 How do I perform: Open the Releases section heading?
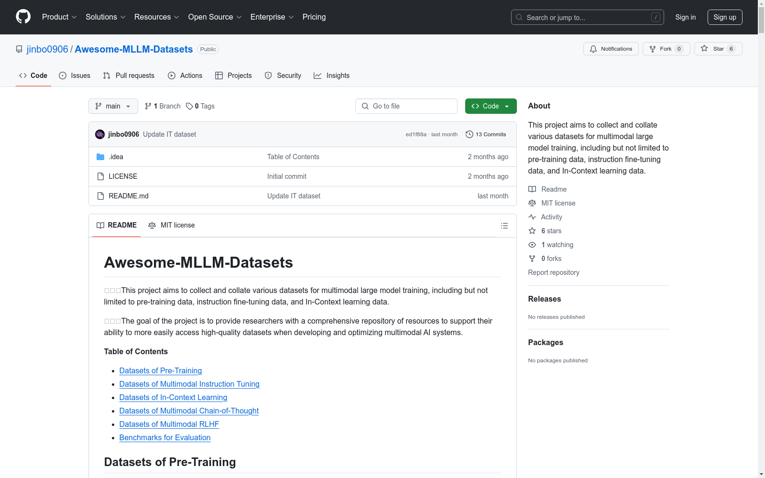coord(545,299)
